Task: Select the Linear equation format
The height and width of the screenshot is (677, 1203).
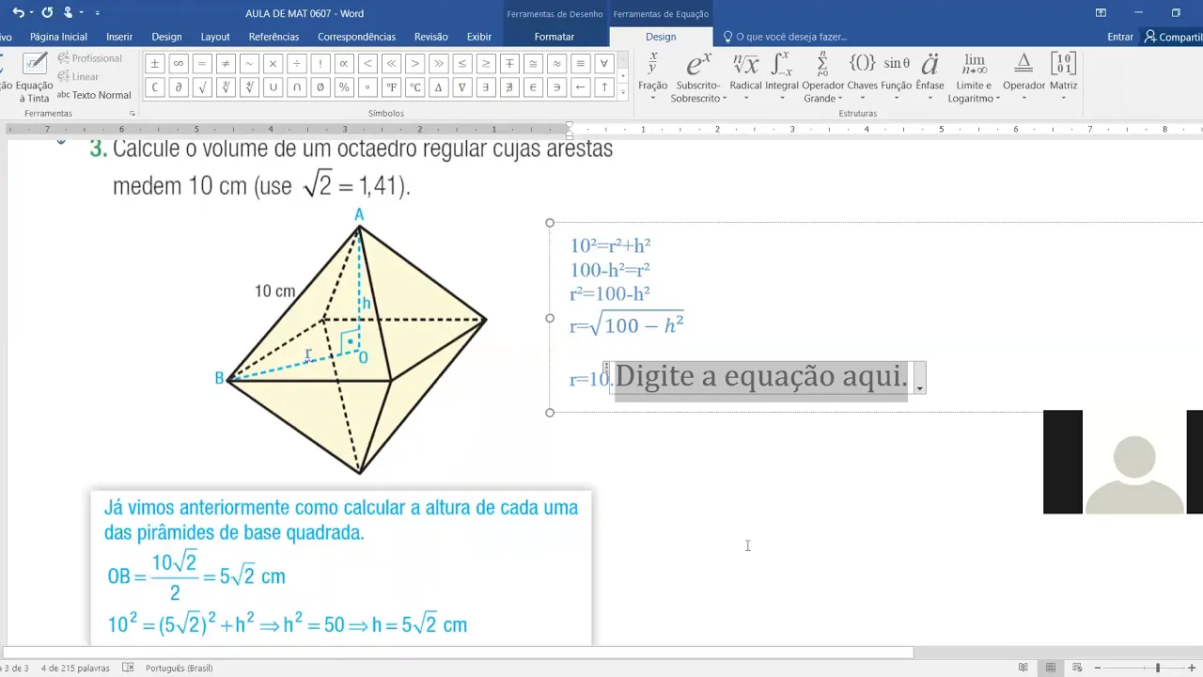Action: click(78, 77)
